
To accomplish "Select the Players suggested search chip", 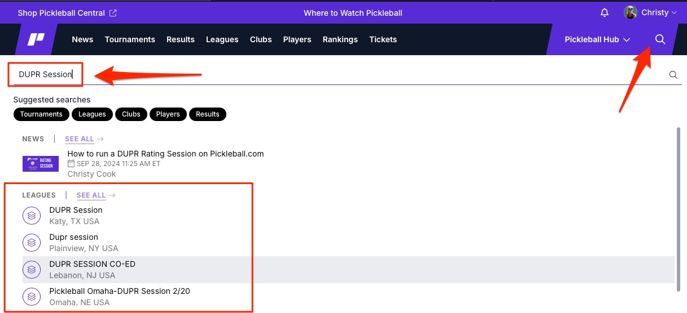I will click(168, 114).
